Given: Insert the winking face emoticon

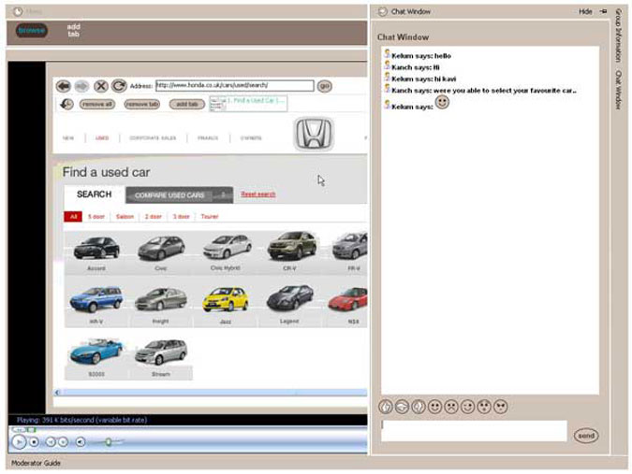Looking at the screenshot, I should click(470, 407).
